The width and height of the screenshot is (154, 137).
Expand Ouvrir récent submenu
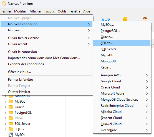click(46, 44)
